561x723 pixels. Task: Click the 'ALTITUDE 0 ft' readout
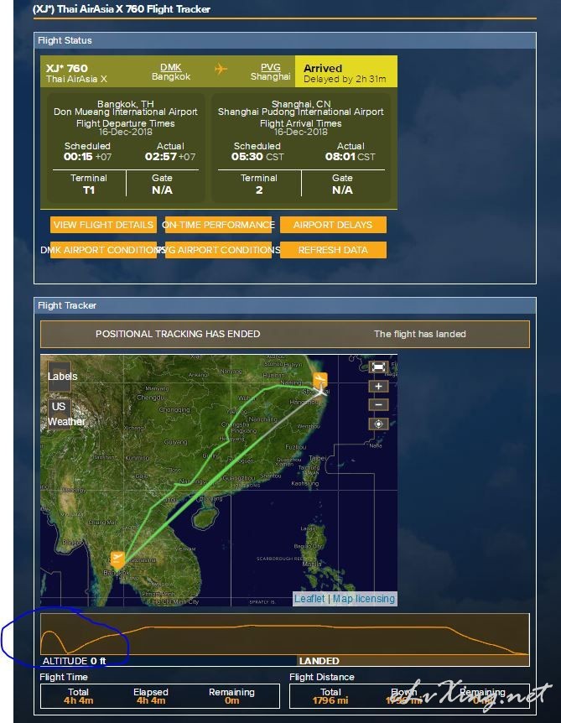coord(75,661)
